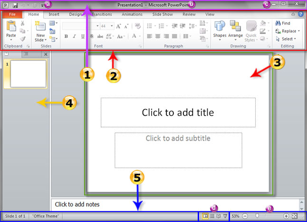Minimize the Ribbon using caret button

pos(293,14)
